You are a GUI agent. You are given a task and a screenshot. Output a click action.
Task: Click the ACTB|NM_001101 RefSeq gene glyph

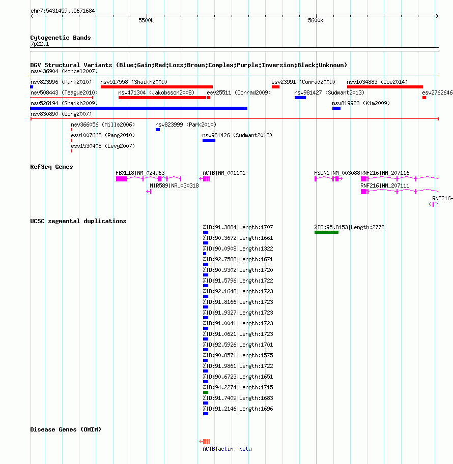pyautogui.click(x=205, y=179)
